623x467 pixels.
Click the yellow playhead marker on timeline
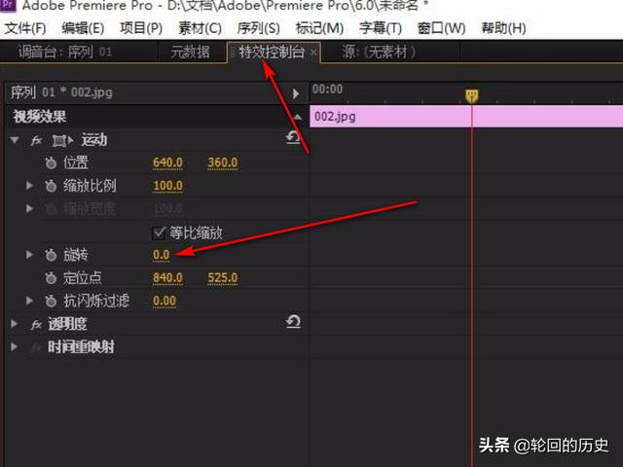coord(471,94)
